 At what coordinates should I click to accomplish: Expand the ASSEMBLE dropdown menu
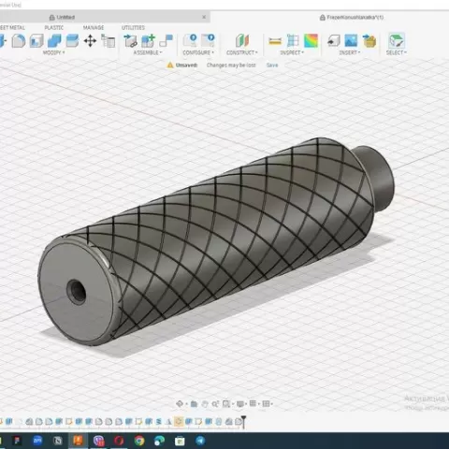(148, 52)
